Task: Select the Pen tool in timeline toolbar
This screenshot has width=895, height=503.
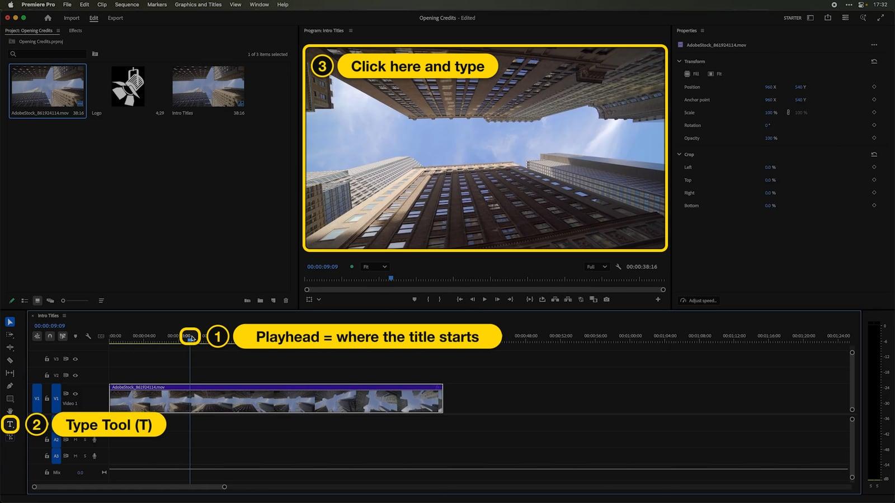Action: [x=10, y=386]
